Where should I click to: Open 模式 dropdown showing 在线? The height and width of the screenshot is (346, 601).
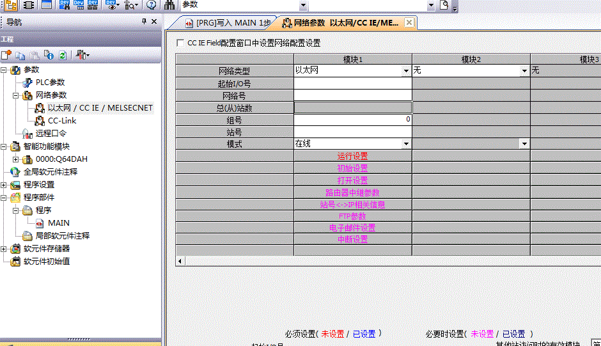click(x=406, y=145)
